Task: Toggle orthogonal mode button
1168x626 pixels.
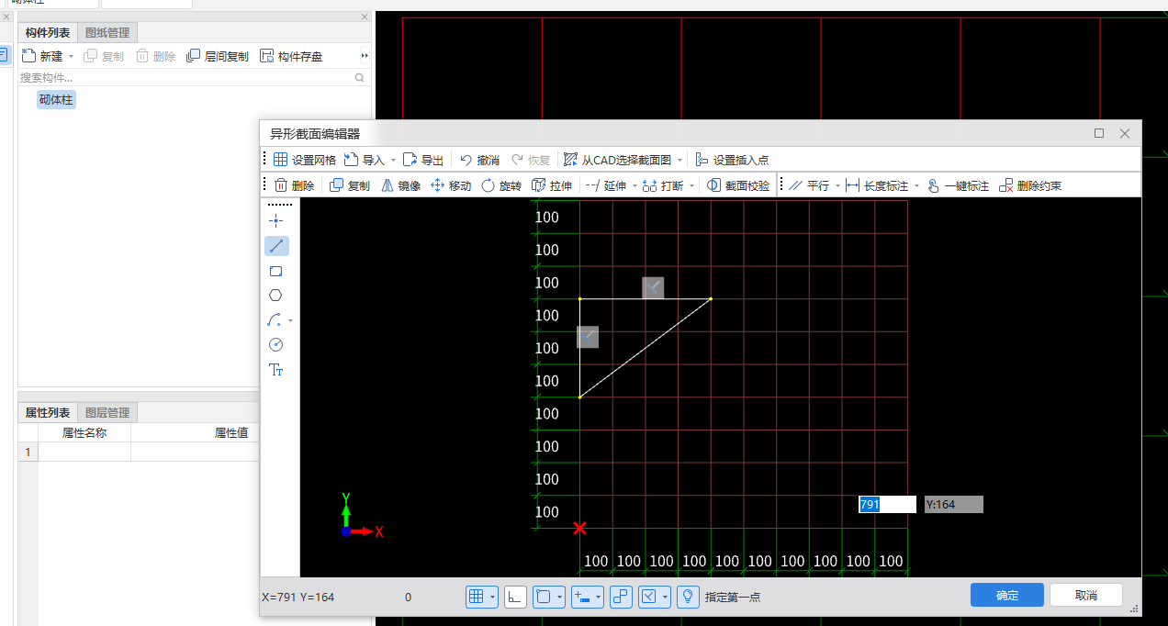Action: coord(515,597)
